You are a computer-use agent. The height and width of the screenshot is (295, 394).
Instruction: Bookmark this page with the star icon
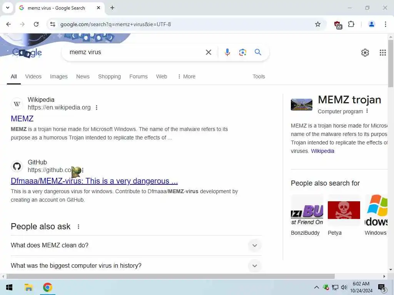pyautogui.click(x=317, y=24)
